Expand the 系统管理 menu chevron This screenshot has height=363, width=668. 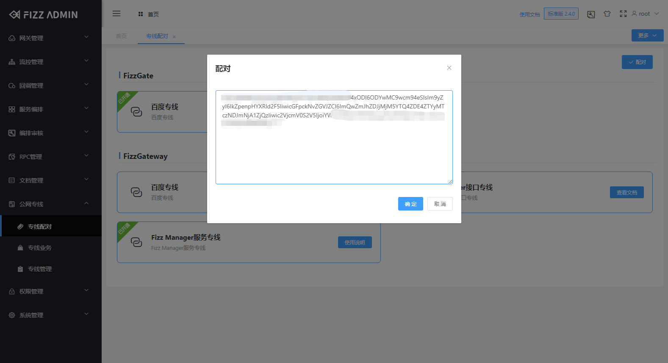click(86, 314)
